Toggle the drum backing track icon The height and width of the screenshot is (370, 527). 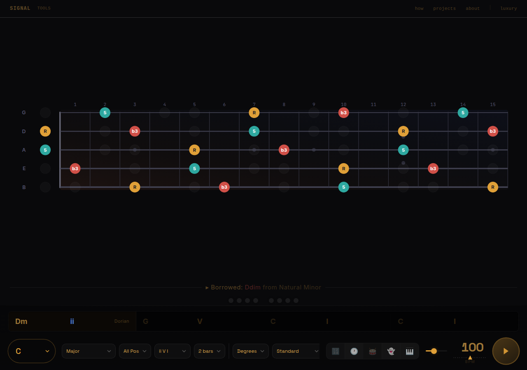pyautogui.click(x=372, y=351)
